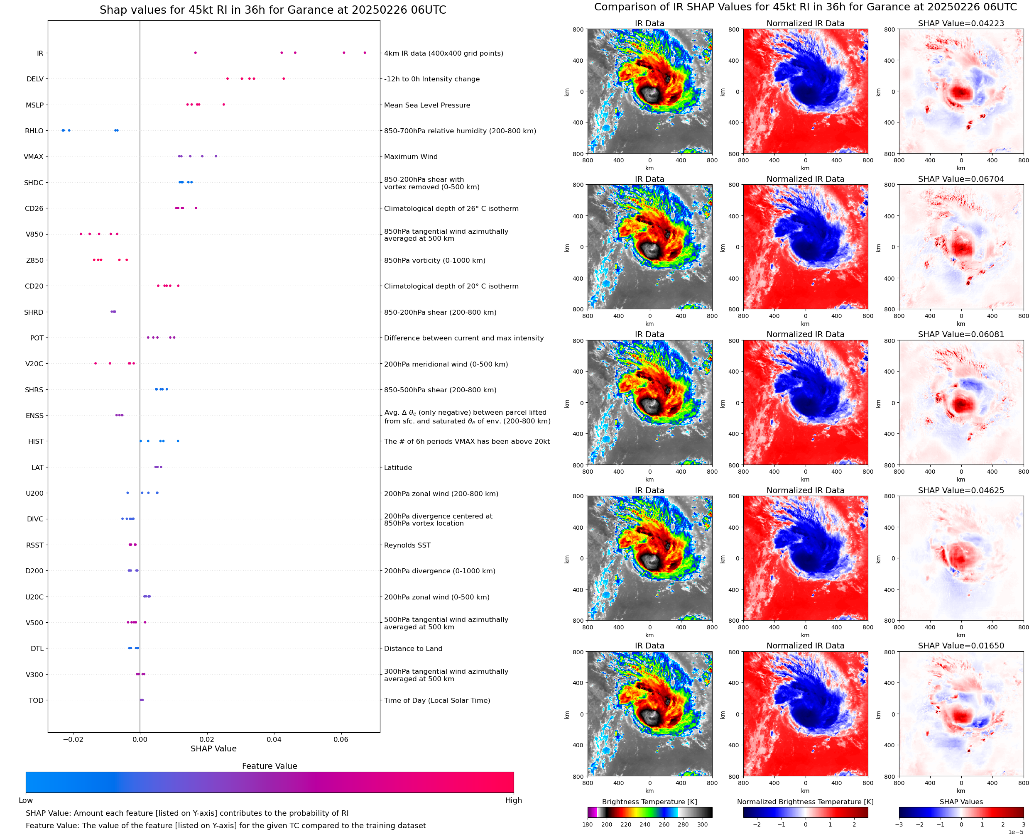The width and height of the screenshot is (1034, 834).
Task: Open the SHAP Value=0.06704 map
Action: point(961,247)
